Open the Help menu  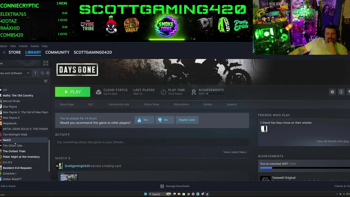pyautogui.click(x=45, y=46)
